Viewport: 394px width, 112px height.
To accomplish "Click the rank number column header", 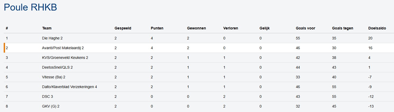I will point(7,28).
